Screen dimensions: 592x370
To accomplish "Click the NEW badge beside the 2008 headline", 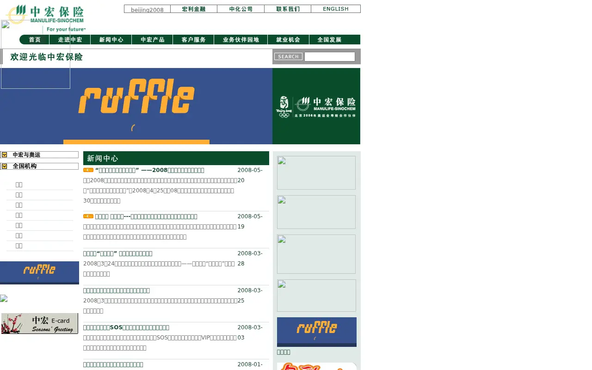I will [88, 170].
